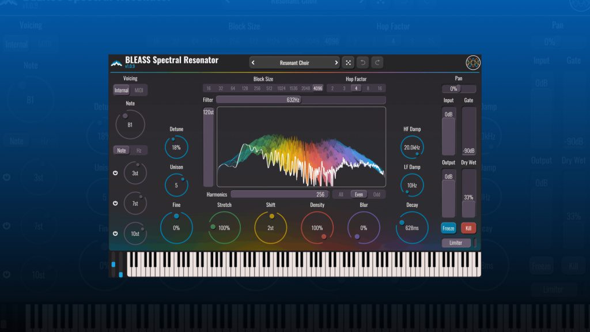Toggle power for the 7st voice
The width and height of the screenshot is (590, 332).
115,203
